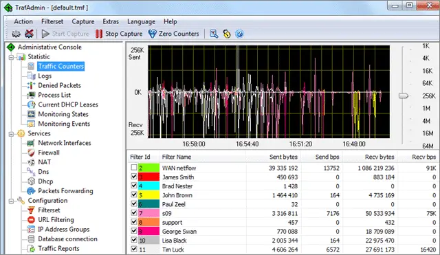Sort by Filter Id column header

pos(143,157)
